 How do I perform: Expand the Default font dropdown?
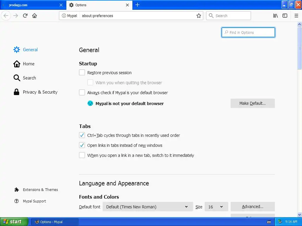pos(148,207)
